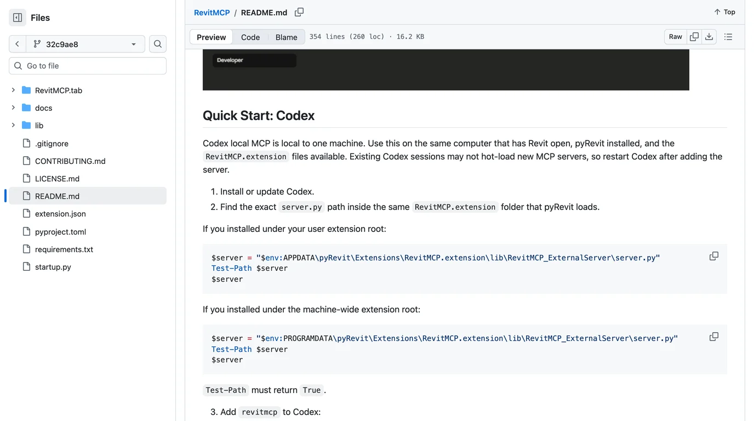Expand the lib folder
Screen dimensions: 754x421
pos(13,125)
